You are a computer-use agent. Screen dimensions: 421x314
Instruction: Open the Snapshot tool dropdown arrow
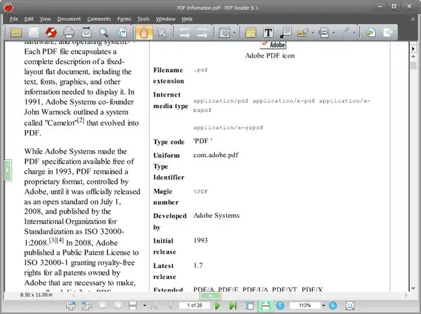click(234, 33)
